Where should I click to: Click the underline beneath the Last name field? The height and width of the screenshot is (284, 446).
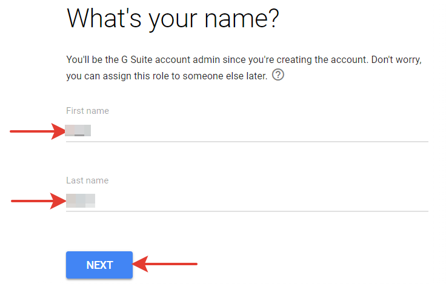(x=247, y=211)
